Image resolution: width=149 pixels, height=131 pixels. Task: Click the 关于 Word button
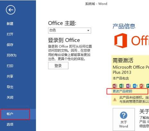[x=124, y=119]
